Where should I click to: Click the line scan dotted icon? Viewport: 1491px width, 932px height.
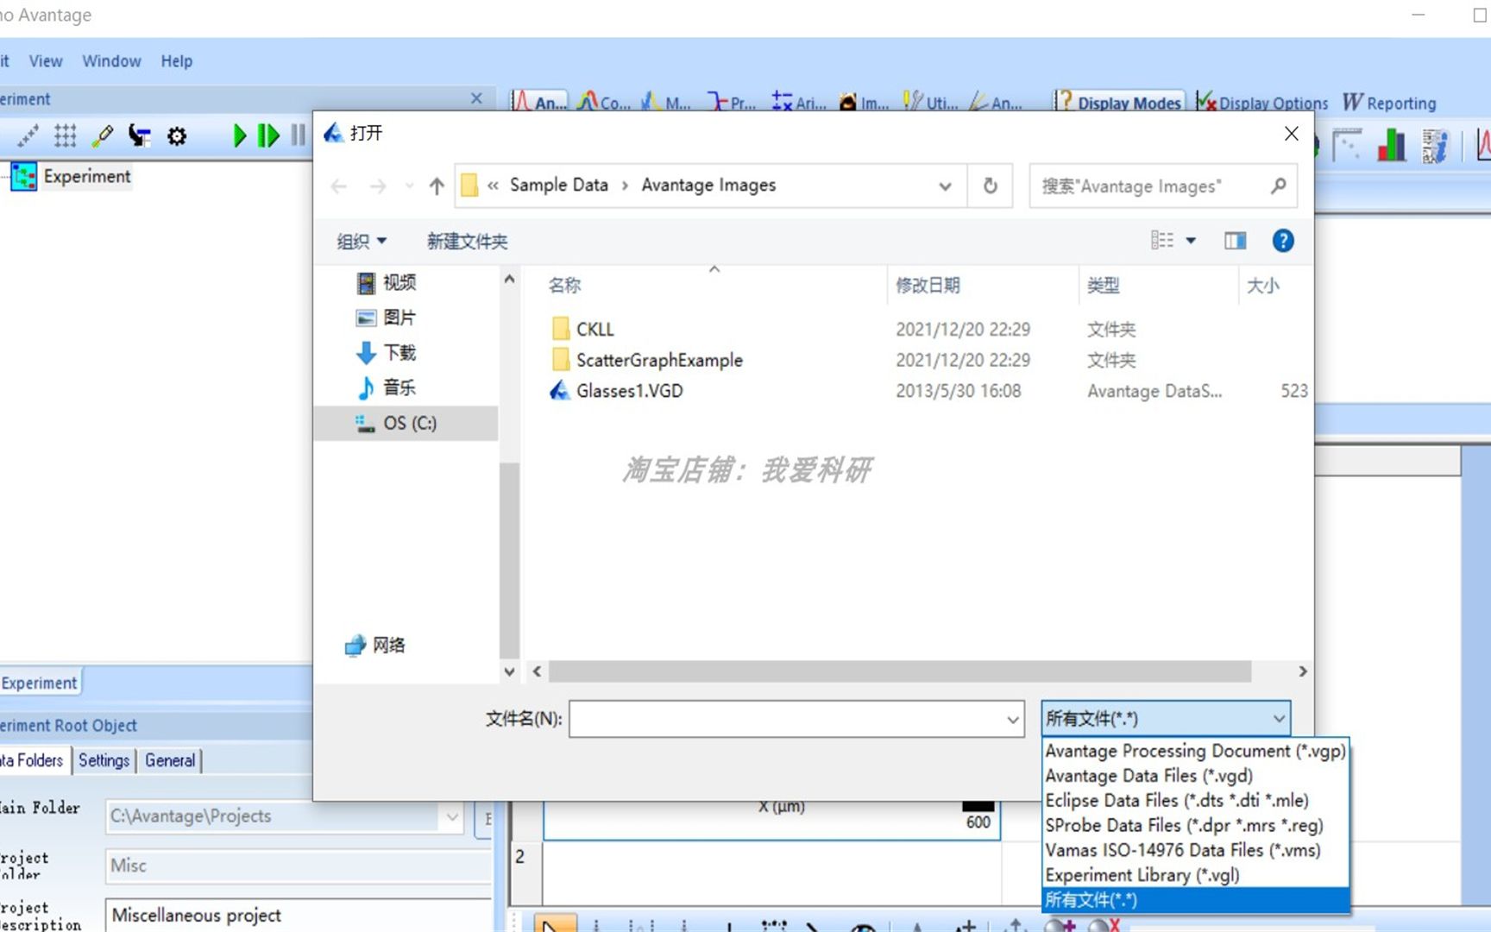point(28,135)
